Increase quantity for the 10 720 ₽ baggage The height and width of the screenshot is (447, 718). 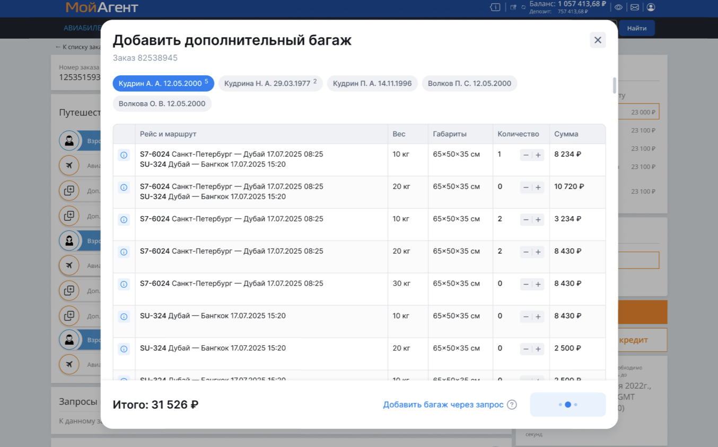click(x=538, y=187)
